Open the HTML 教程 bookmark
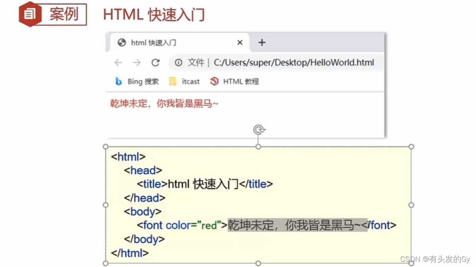The image size is (476, 267). click(234, 82)
